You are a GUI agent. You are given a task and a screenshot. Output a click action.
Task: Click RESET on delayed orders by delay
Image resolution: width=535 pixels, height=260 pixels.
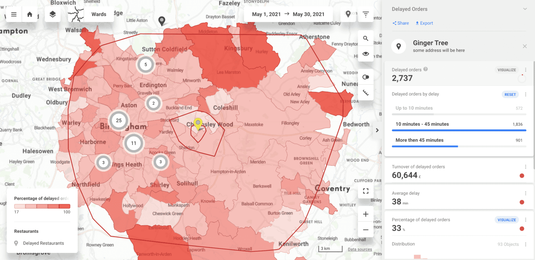pos(510,95)
